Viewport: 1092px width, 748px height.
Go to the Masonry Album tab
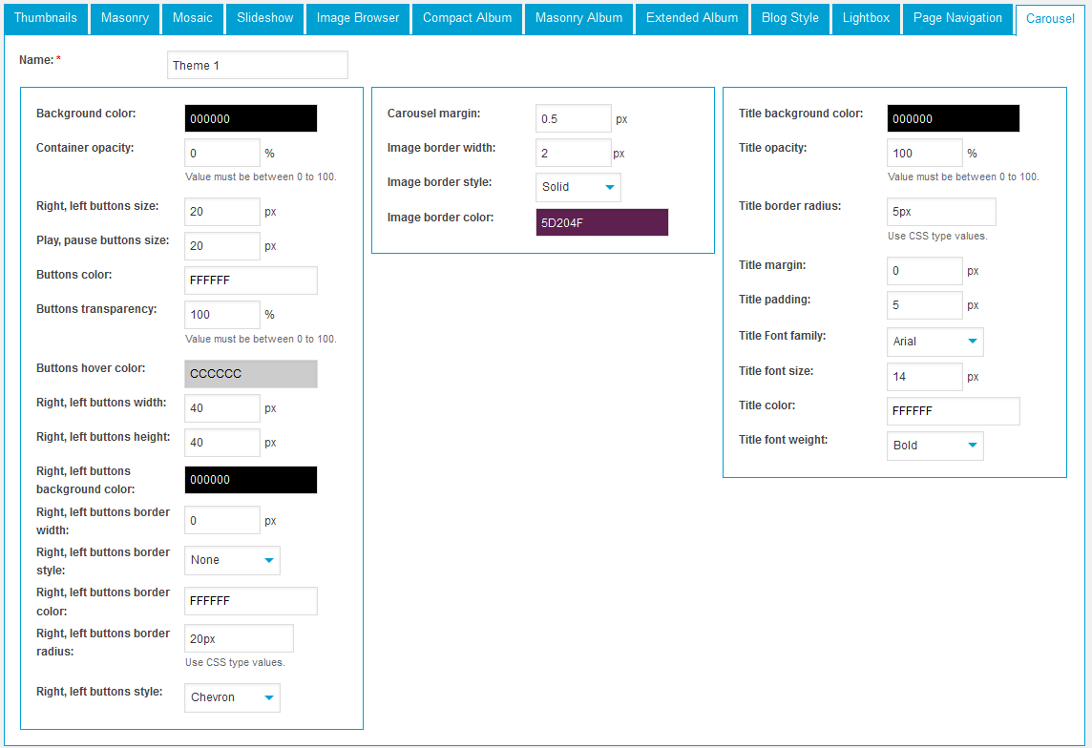[578, 18]
